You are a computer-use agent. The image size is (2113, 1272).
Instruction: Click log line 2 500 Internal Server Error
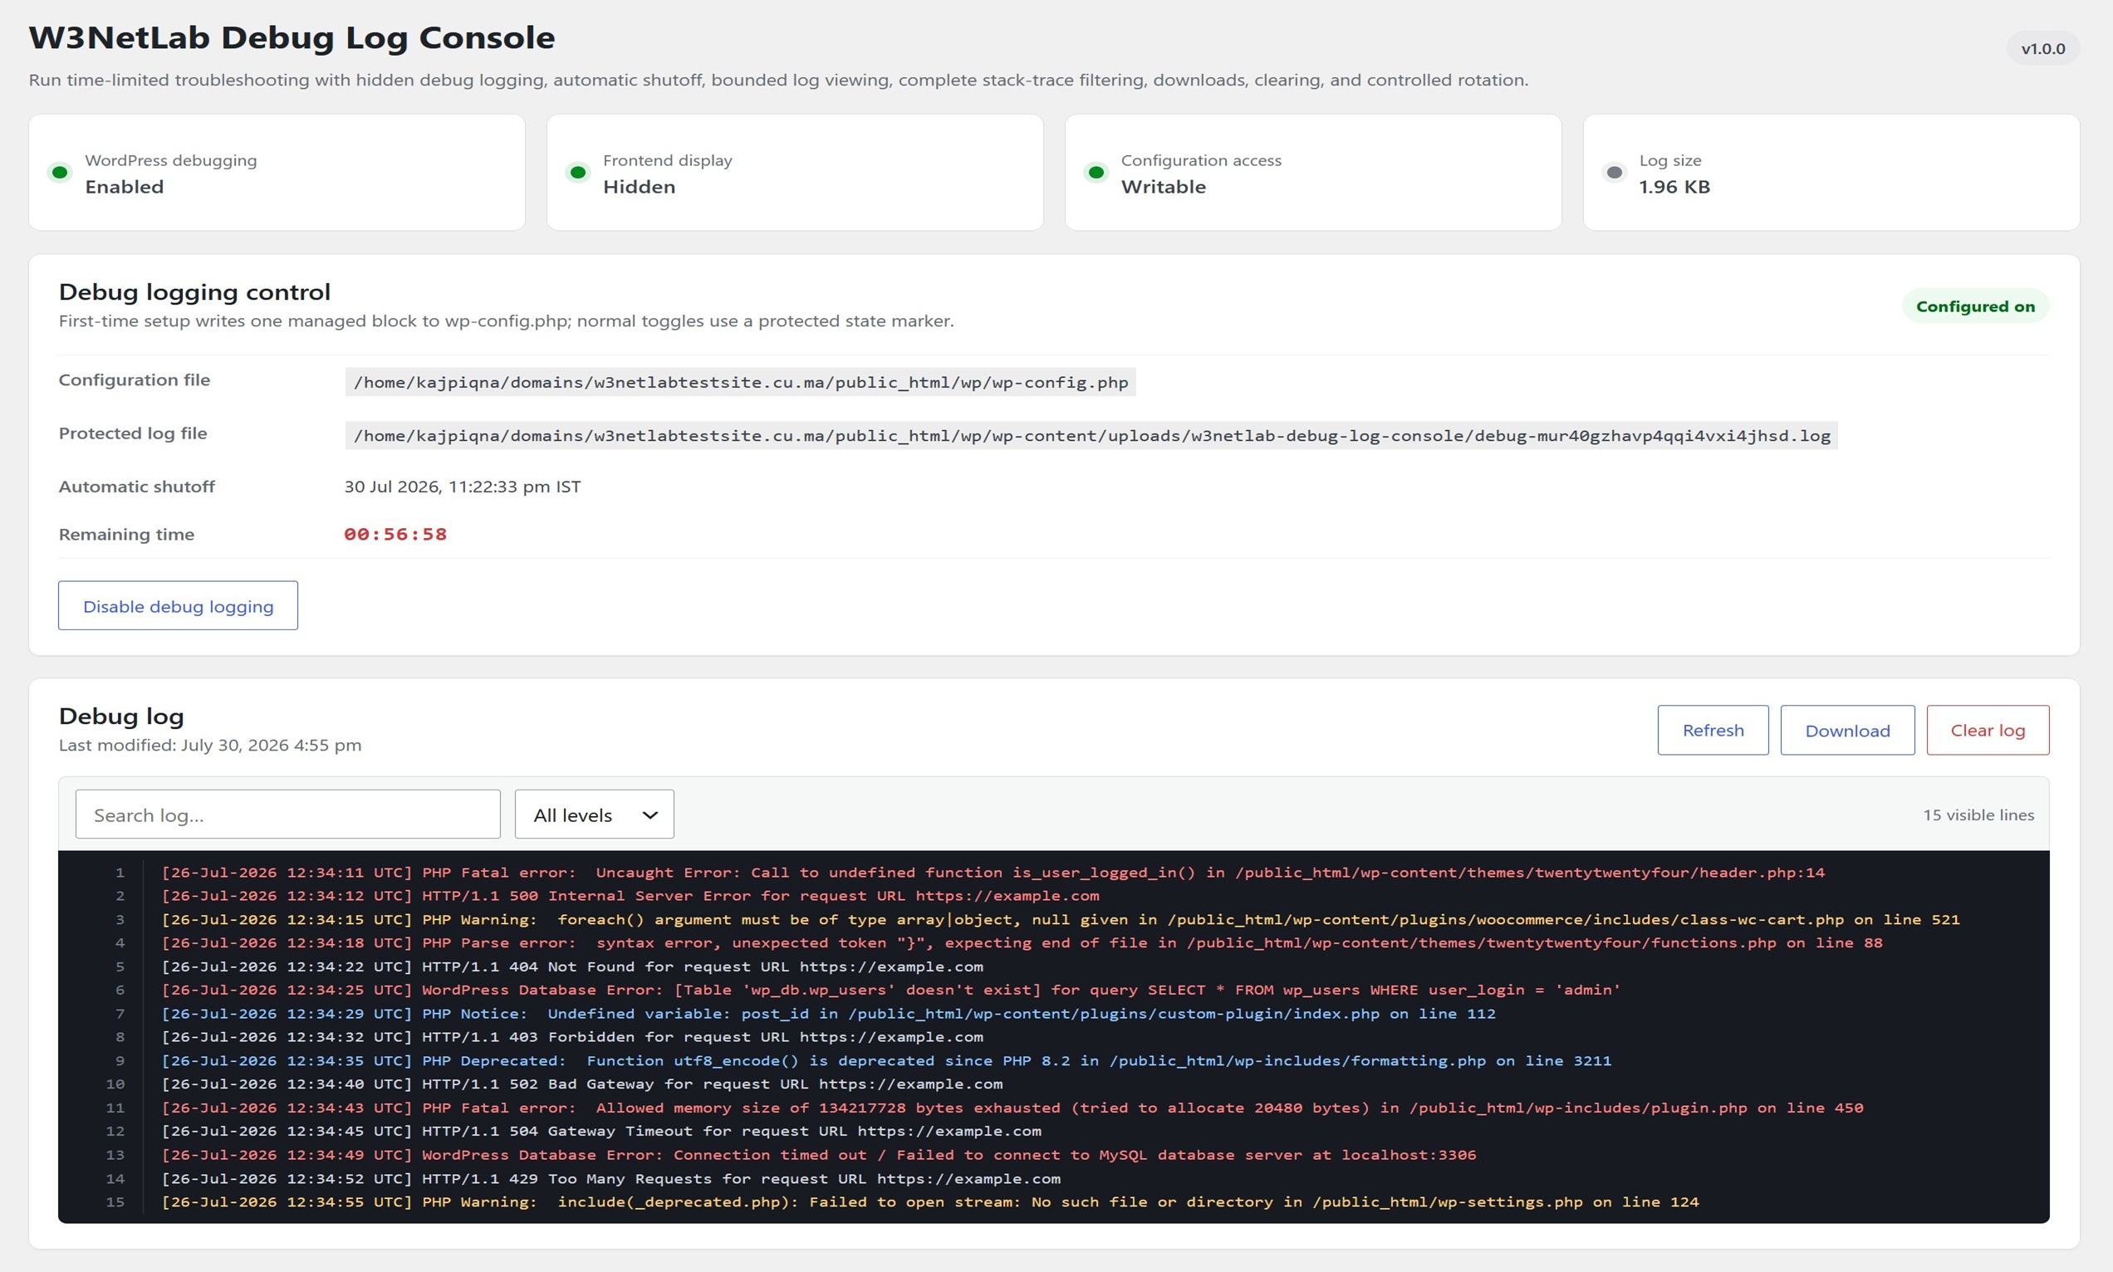coord(631,896)
